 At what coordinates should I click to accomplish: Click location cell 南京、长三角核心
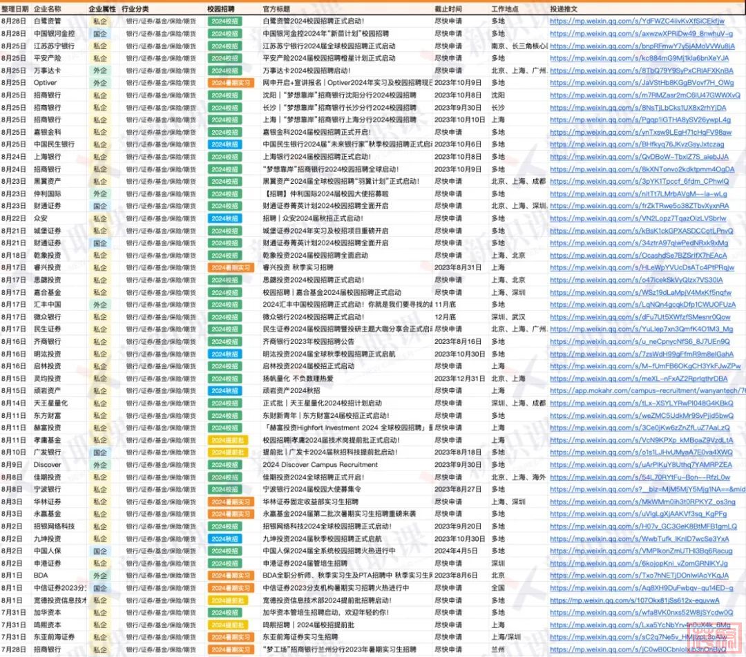pos(519,46)
